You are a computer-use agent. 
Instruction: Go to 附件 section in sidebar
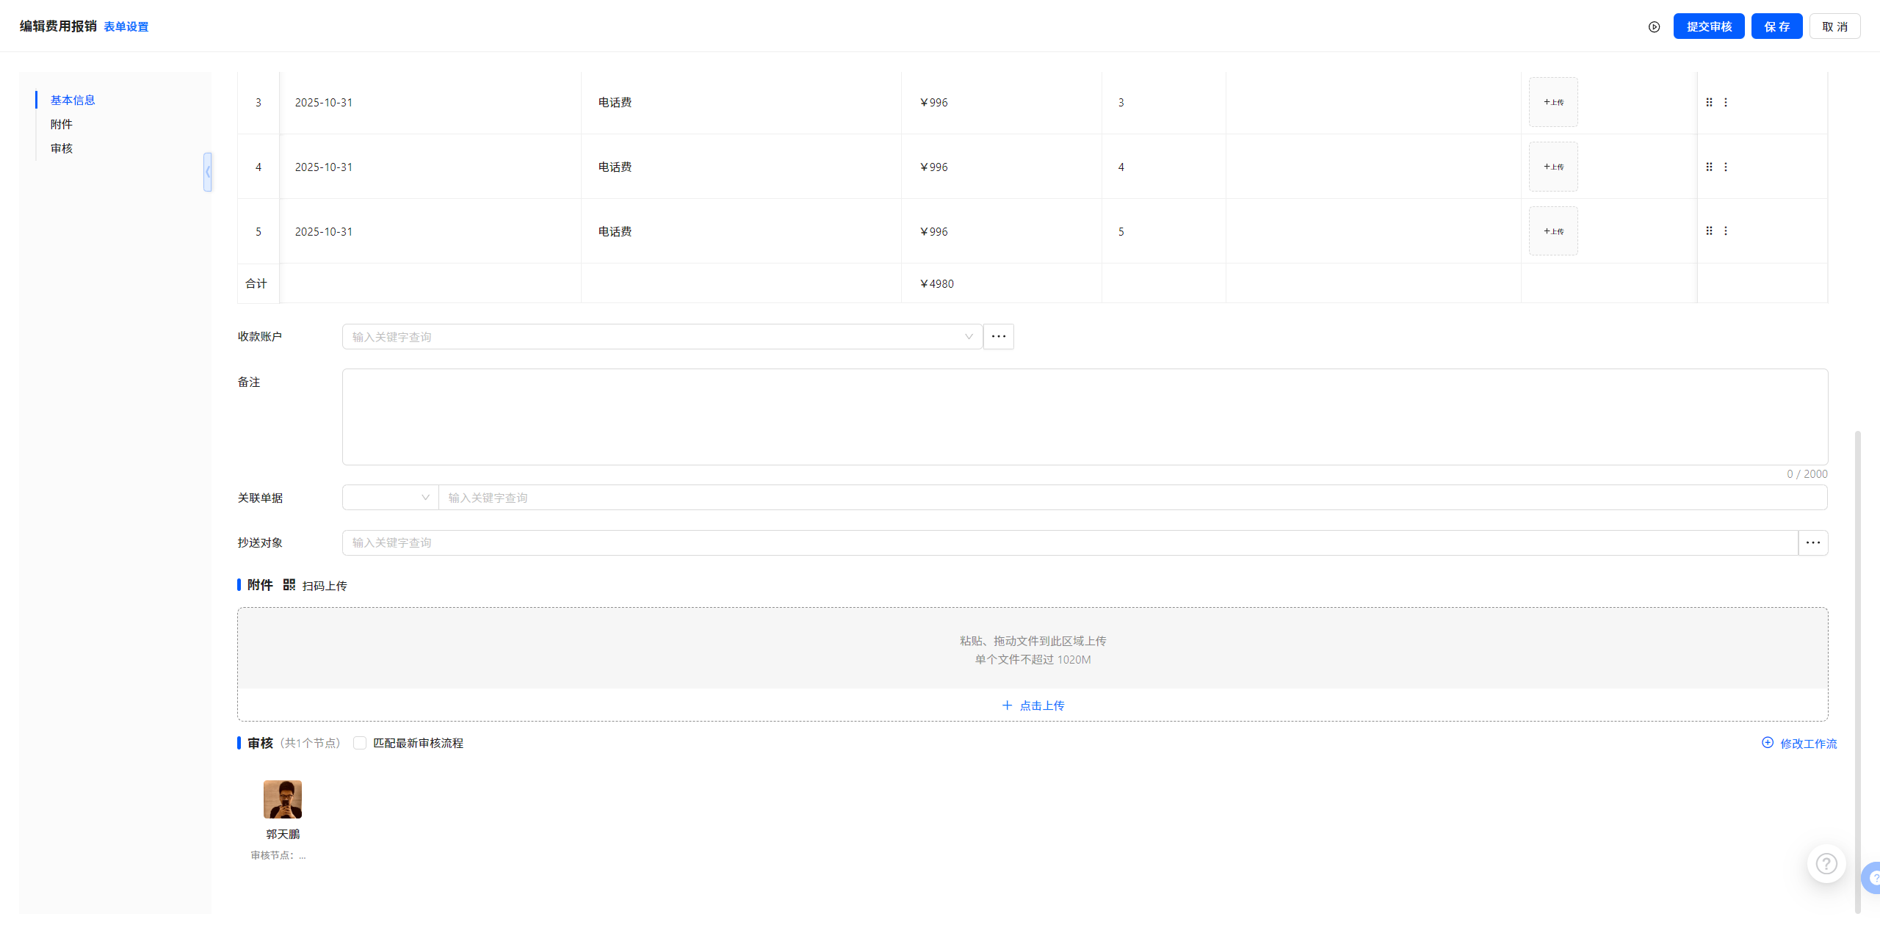click(x=62, y=125)
